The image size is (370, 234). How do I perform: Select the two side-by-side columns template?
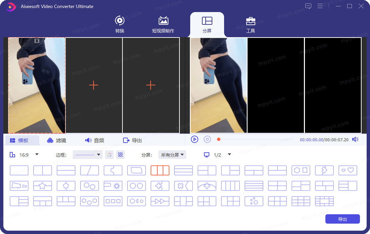(x=43, y=170)
